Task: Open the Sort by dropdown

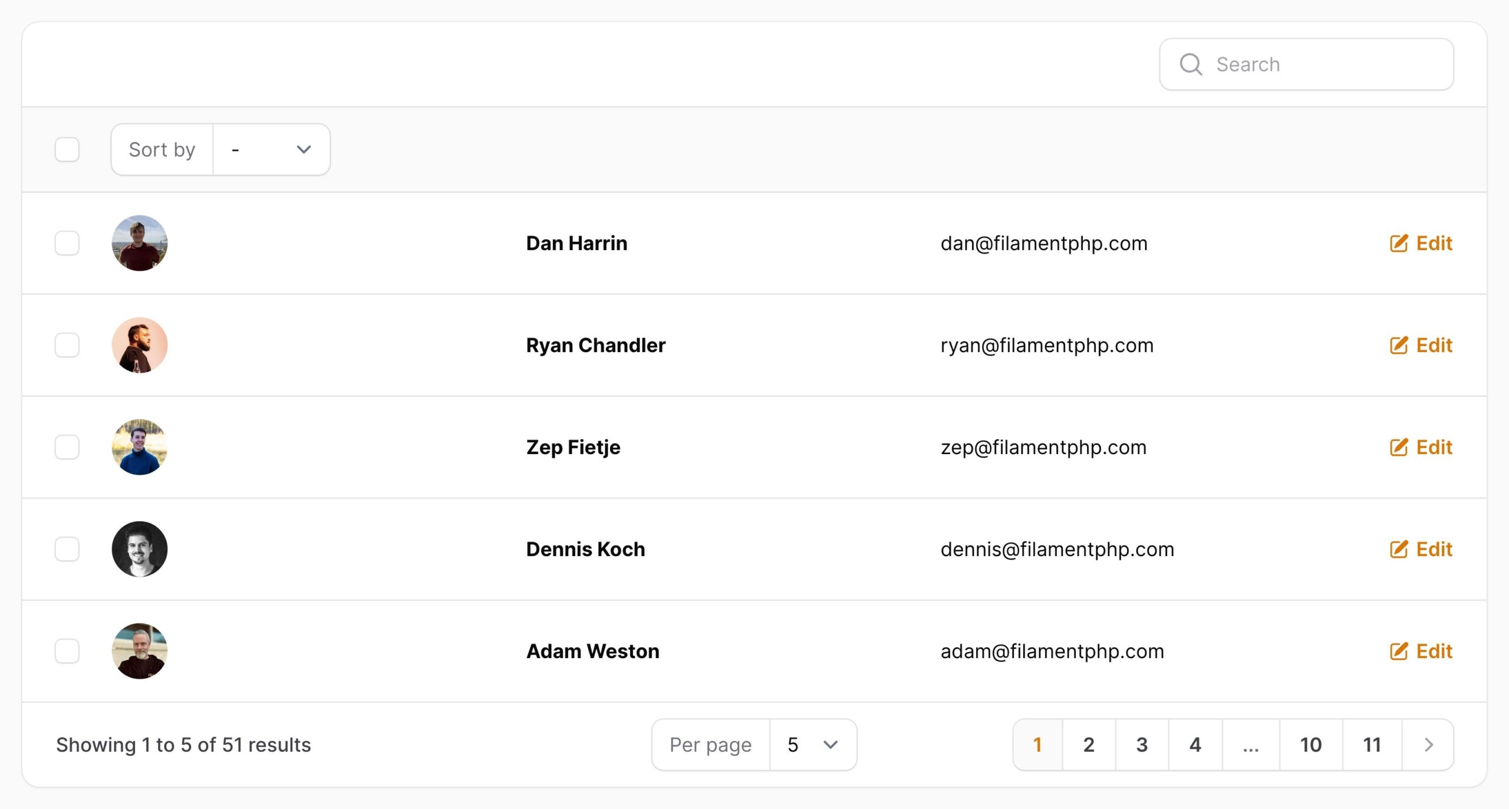Action: 271,150
